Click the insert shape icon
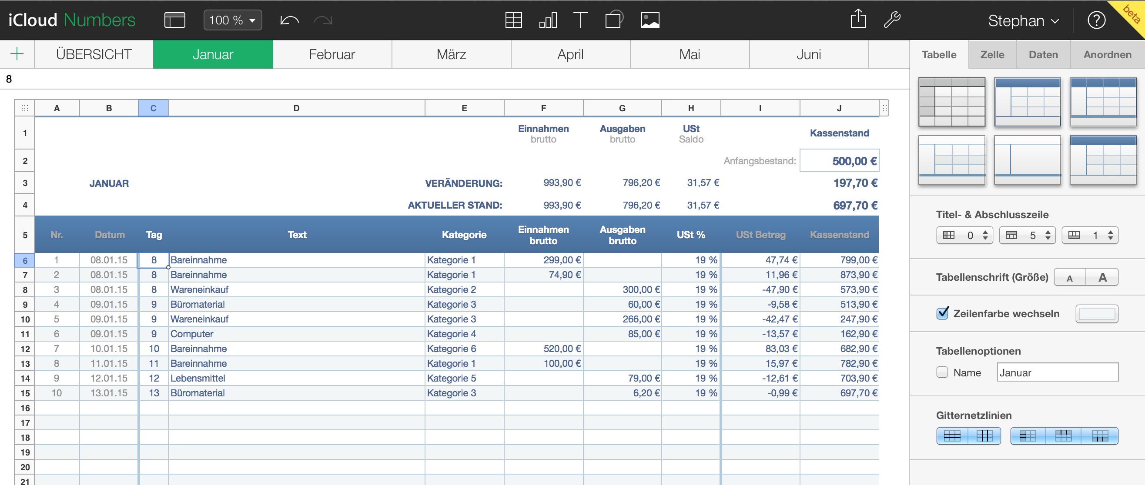This screenshot has width=1145, height=485. (x=614, y=20)
